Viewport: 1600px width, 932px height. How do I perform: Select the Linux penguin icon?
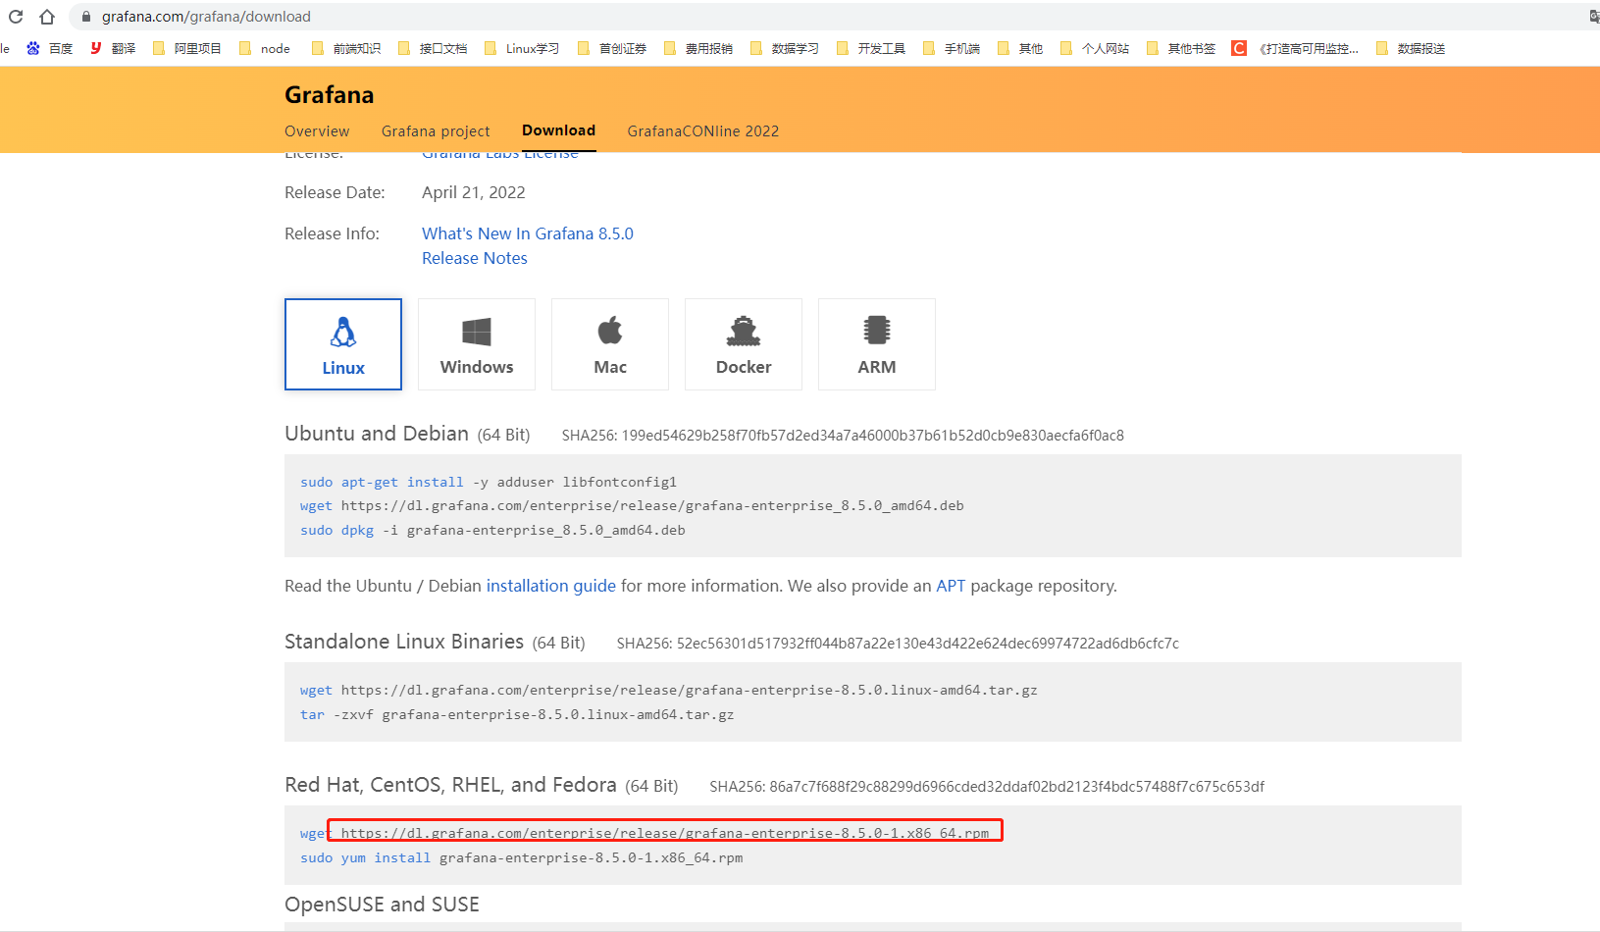[x=343, y=332]
